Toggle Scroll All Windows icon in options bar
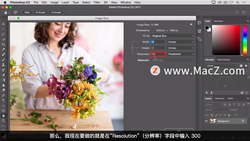The image size is (250, 141). (x=16, y=13)
